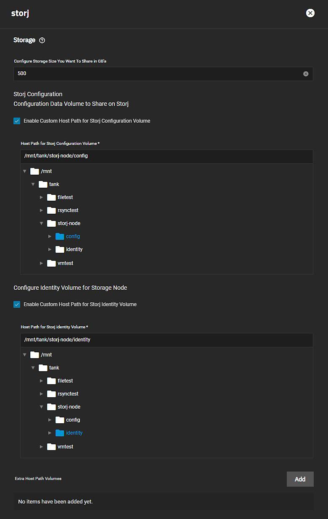Image resolution: width=328 pixels, height=519 pixels.
Task: Click the Storj configuration host path input
Action: [167, 156]
